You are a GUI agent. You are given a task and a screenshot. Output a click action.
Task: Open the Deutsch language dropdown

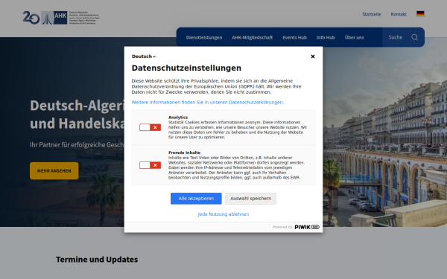(144, 57)
